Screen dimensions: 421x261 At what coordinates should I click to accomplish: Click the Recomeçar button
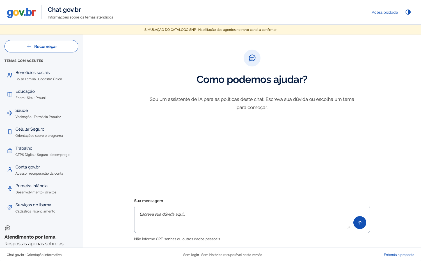[x=41, y=46]
